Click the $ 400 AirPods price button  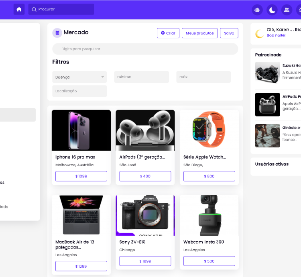click(x=145, y=176)
